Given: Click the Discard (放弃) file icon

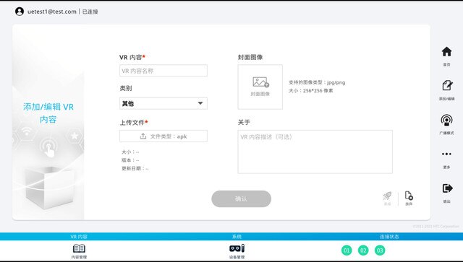Looking at the screenshot, I should tap(409, 196).
